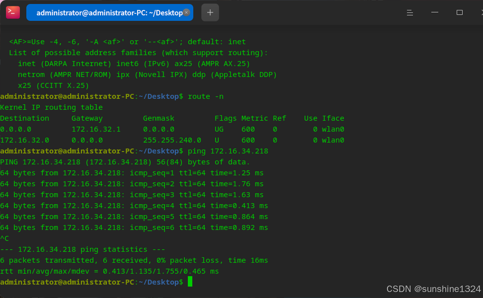
Task: Click the red terminal app icon
Action: click(x=12, y=12)
